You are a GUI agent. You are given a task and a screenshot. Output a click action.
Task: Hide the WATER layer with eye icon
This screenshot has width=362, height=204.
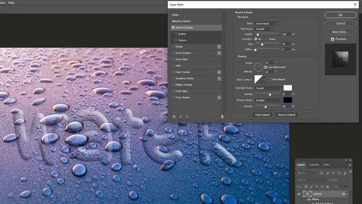(x=299, y=194)
